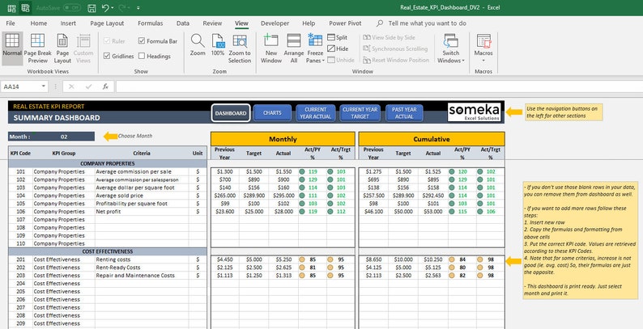643x329 pixels.
Task: Open a New Window
Action: tap(271, 49)
